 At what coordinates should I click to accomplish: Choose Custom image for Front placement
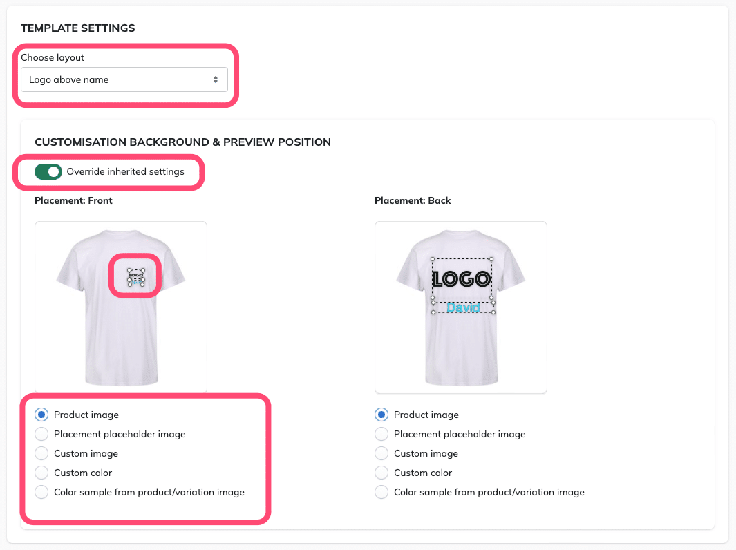point(41,453)
